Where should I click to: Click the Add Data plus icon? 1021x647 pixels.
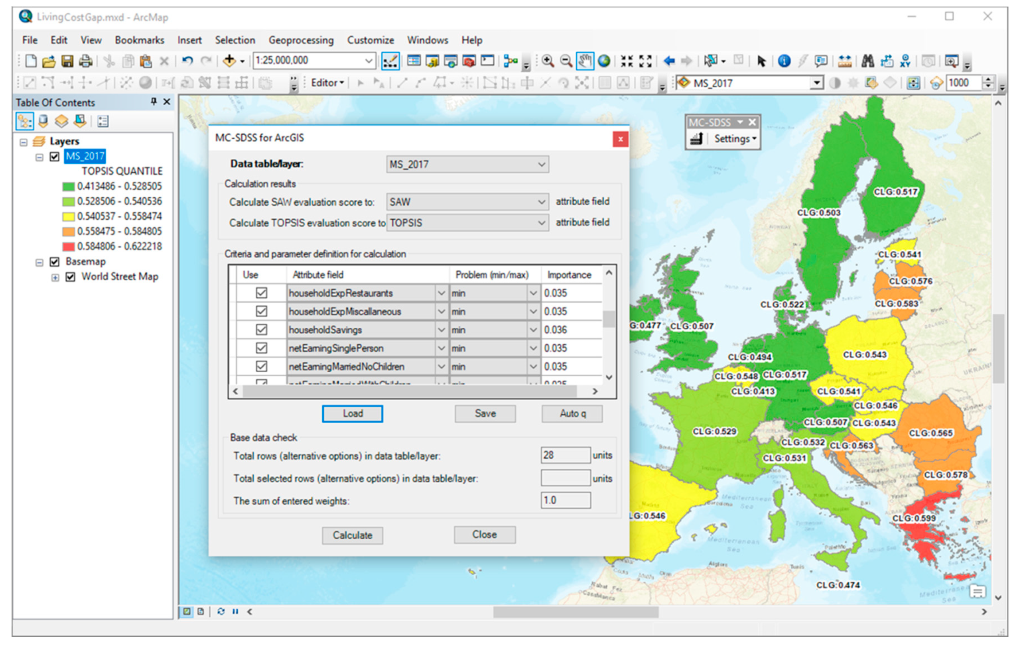click(x=229, y=61)
